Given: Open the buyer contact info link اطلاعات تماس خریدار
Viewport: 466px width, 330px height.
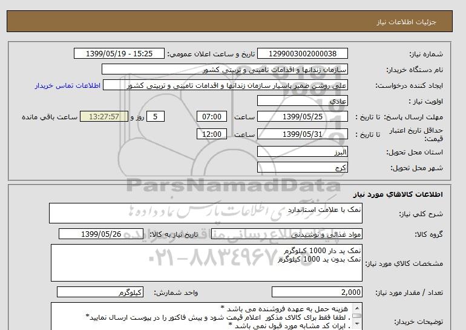Looking at the screenshot, I should (x=68, y=85).
